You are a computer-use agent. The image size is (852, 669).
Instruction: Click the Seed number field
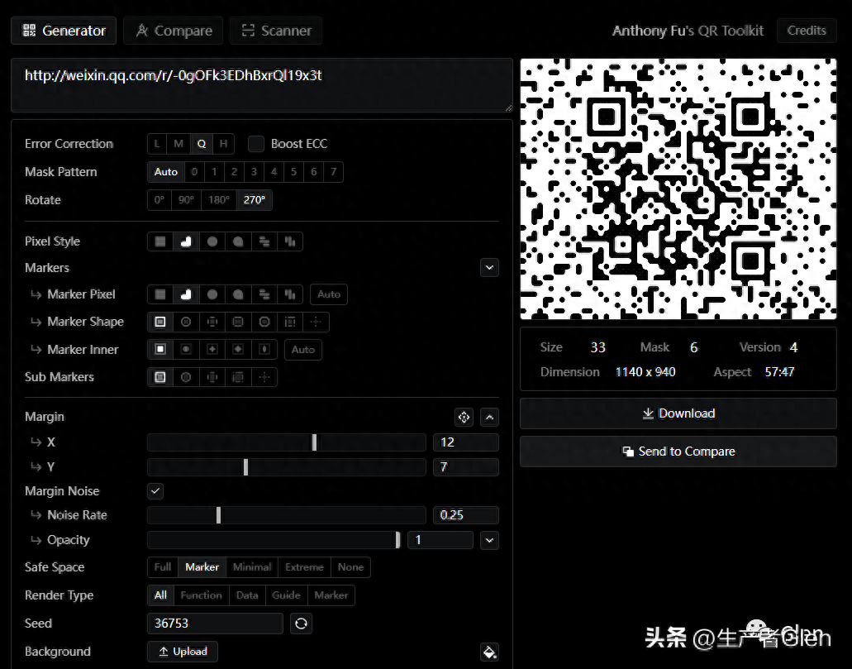point(215,624)
